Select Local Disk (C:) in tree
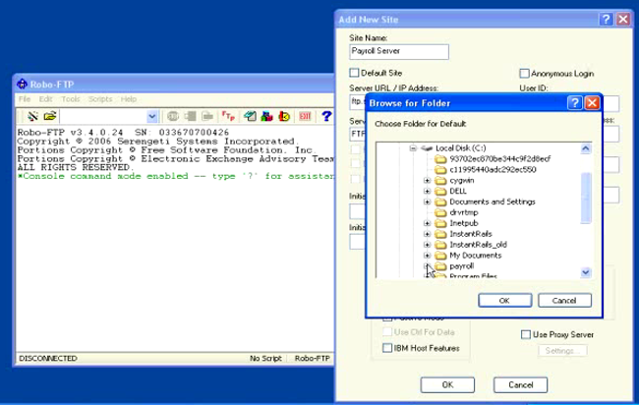639x405 pixels. click(x=460, y=148)
